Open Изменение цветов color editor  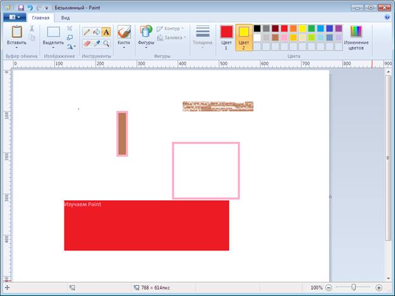click(356, 38)
